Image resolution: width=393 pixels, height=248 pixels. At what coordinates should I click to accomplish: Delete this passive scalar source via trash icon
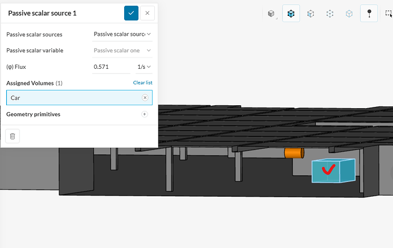[x=13, y=136]
